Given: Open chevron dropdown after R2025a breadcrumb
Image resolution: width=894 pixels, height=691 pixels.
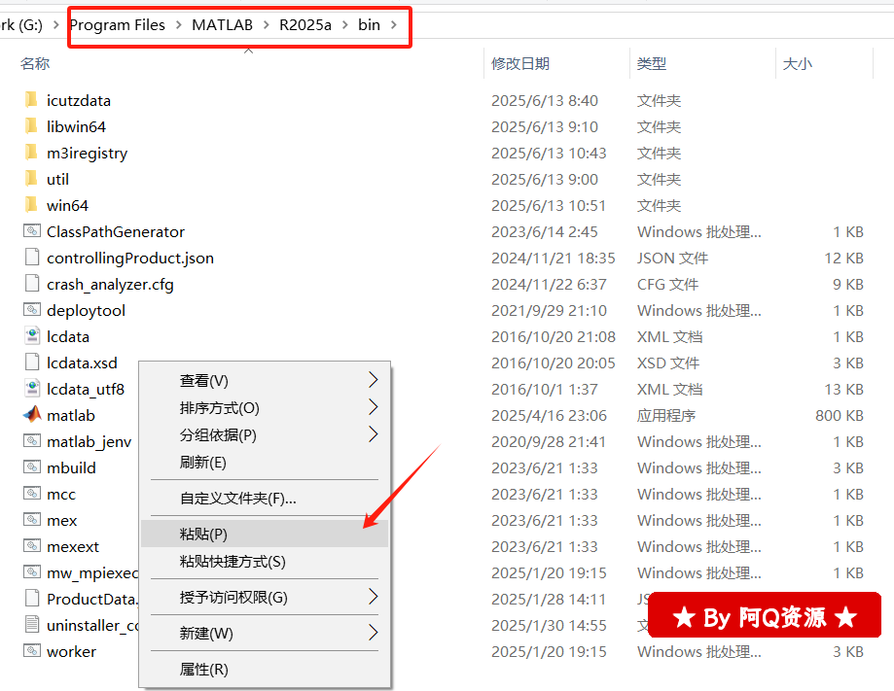Looking at the screenshot, I should tap(345, 25).
